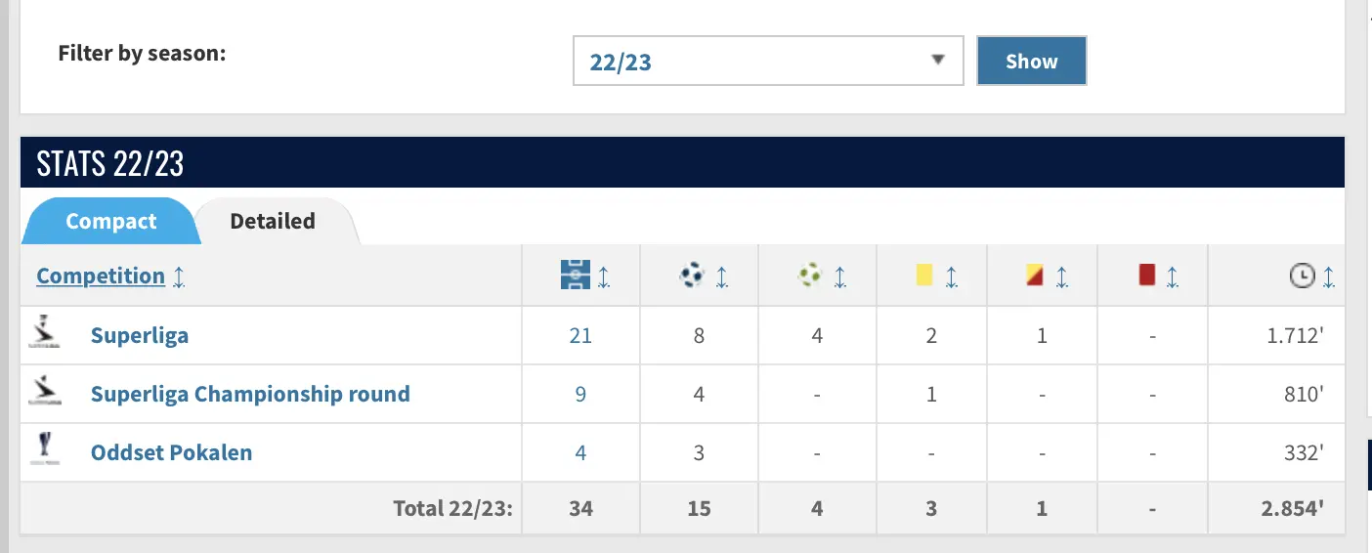Open the Superliga Championship round link

250,394
